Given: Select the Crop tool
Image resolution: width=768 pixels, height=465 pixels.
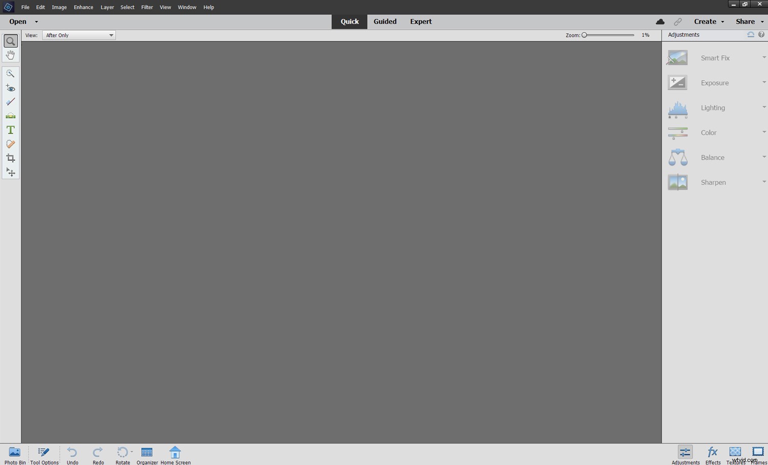Looking at the screenshot, I should point(10,158).
